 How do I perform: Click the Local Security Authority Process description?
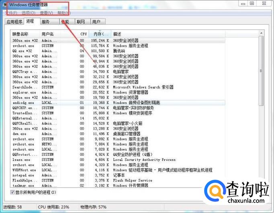(x=144, y=160)
